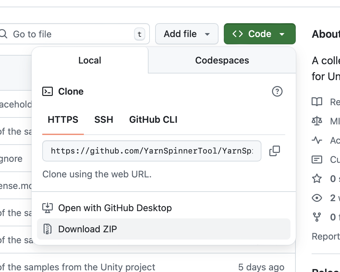Open the Add file dropdown

(x=187, y=34)
